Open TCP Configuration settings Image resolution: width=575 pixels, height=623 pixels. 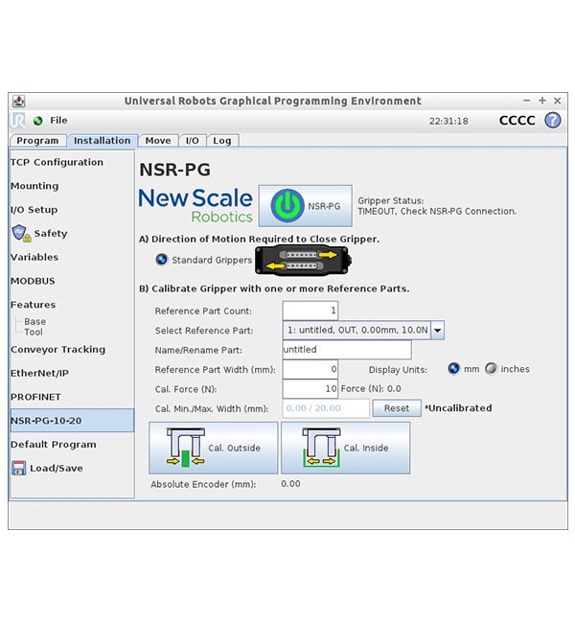click(57, 162)
